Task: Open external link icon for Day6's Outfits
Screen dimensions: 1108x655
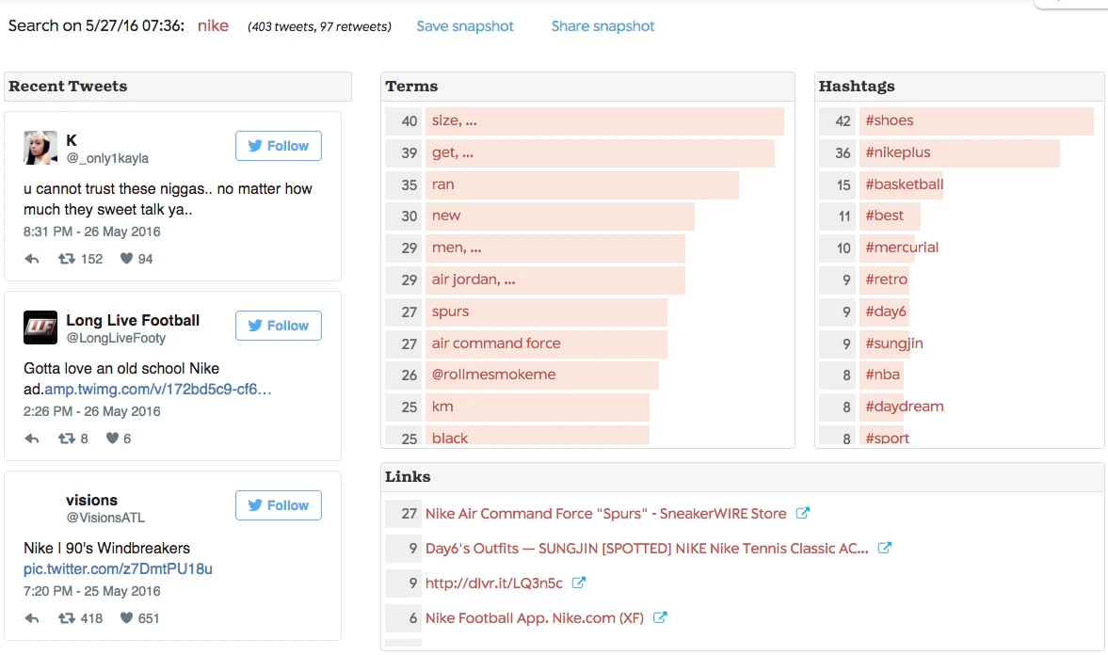Action: point(885,548)
